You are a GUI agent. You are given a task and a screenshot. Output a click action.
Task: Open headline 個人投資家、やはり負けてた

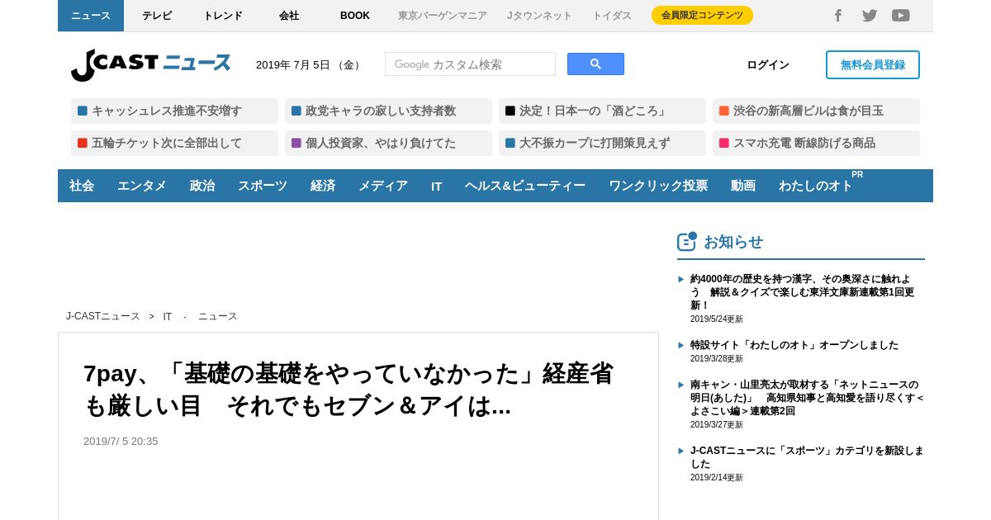(x=388, y=143)
